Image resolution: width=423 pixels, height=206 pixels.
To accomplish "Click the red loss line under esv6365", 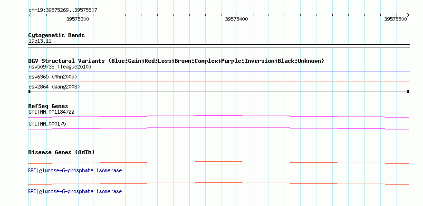I will 219,81.
